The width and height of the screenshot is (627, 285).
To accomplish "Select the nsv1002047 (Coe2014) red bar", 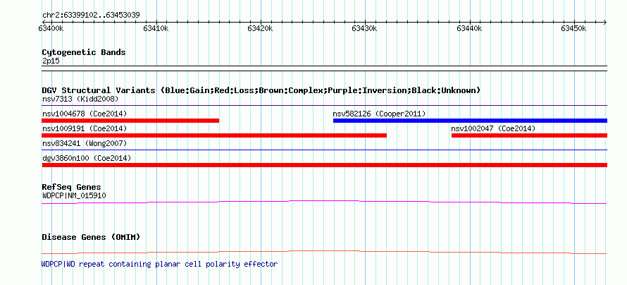I will tap(530, 135).
